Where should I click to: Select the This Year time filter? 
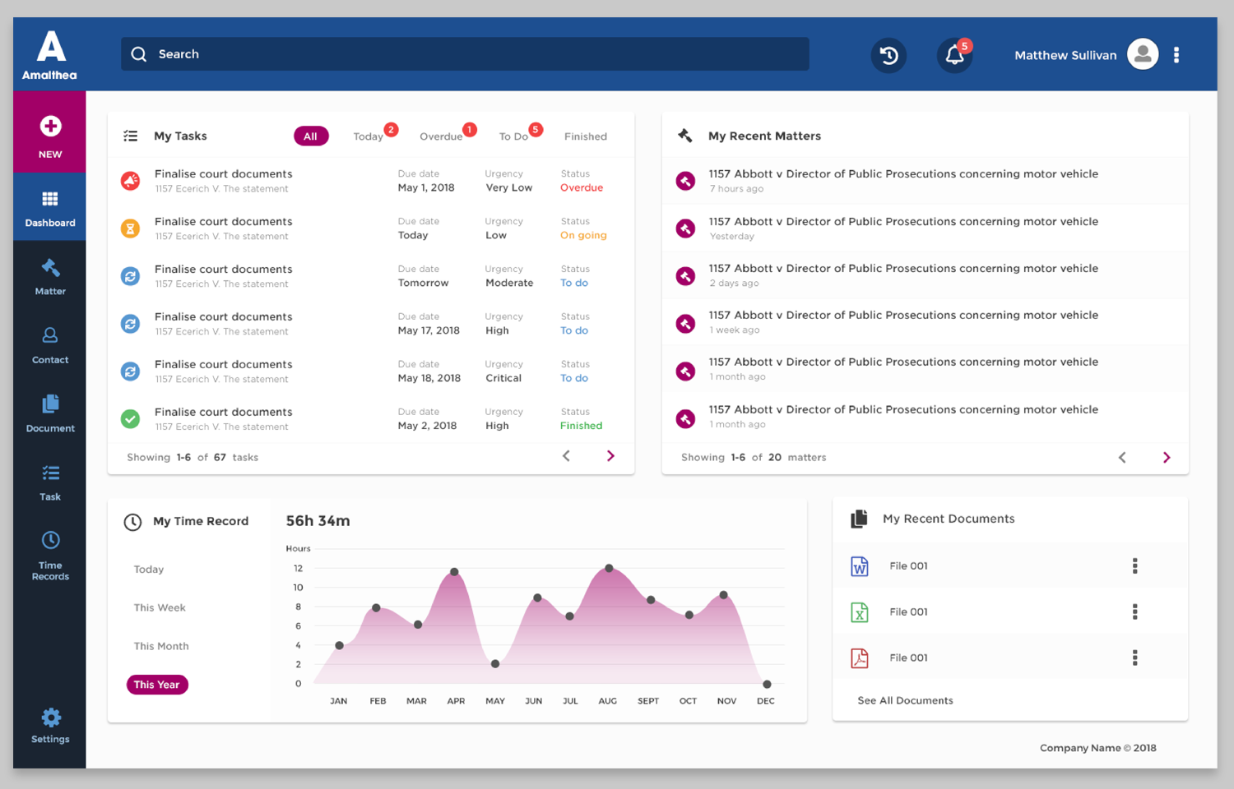(156, 685)
